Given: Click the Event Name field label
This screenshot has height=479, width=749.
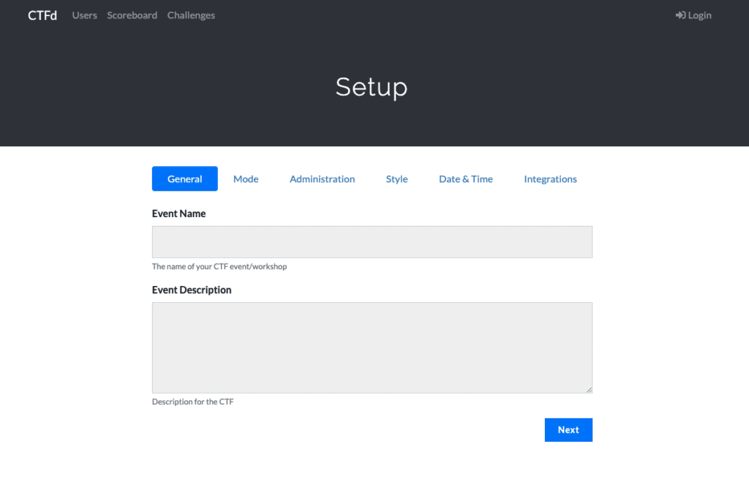Looking at the screenshot, I should [x=178, y=213].
